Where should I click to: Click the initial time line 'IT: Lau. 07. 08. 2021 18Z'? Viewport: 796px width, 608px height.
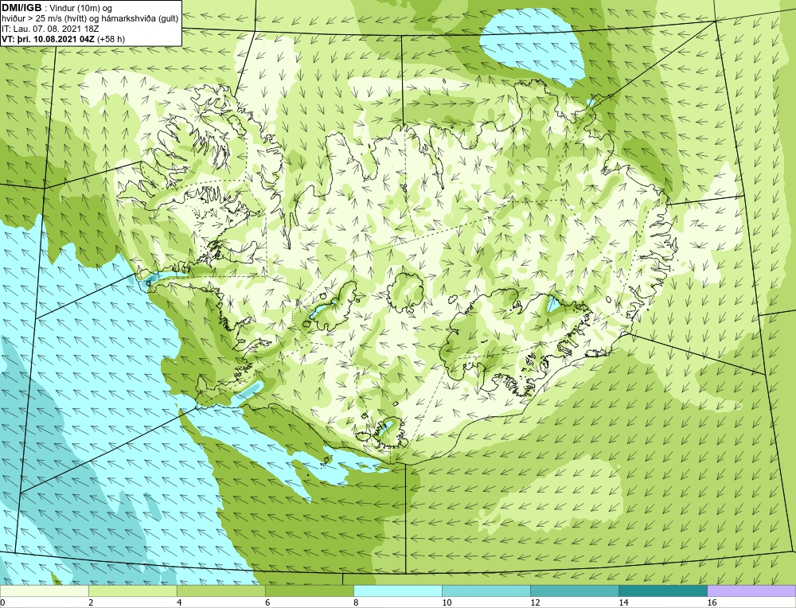(50, 29)
